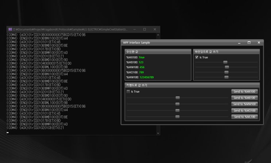271x163 pixels.
Task: Click the console app icon in title bar
Action: (10, 29)
